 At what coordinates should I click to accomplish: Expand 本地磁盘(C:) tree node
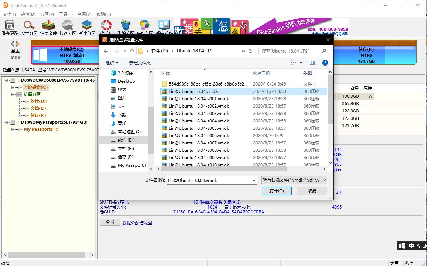coord(13,87)
